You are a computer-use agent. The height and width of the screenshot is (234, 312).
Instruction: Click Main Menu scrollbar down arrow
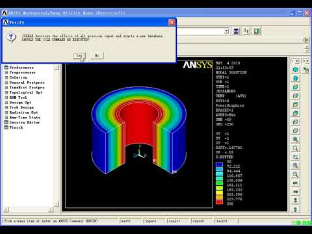pyautogui.click(x=57, y=204)
